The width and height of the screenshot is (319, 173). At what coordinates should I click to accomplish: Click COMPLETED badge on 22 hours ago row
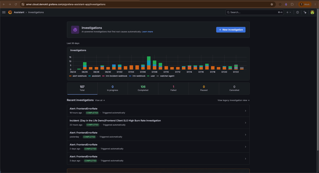[x=92, y=125]
